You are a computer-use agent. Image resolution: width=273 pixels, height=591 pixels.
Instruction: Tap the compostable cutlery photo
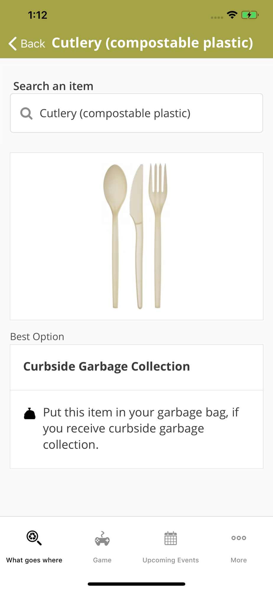[x=136, y=236]
